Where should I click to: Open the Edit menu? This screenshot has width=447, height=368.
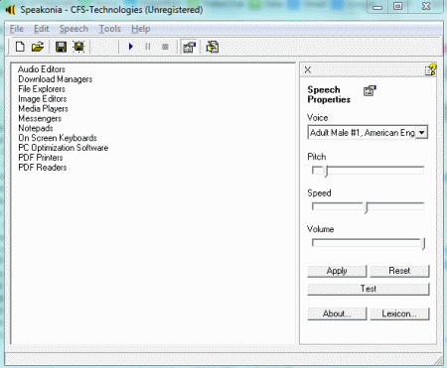tap(42, 29)
